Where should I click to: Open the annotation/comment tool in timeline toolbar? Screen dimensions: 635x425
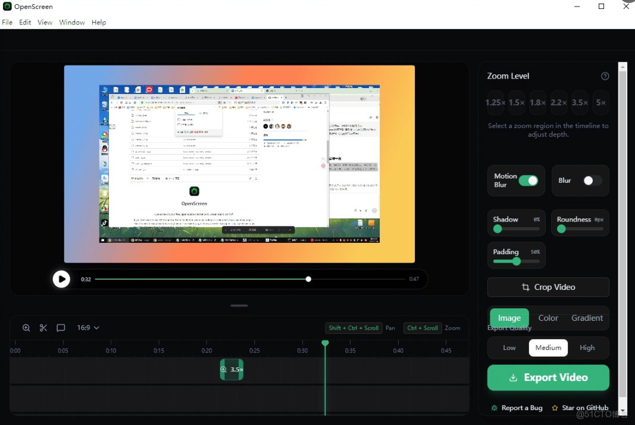(60, 327)
